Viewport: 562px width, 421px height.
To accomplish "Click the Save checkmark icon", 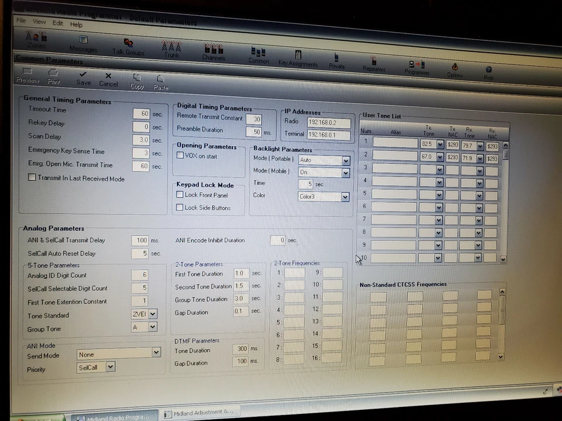I will [83, 78].
